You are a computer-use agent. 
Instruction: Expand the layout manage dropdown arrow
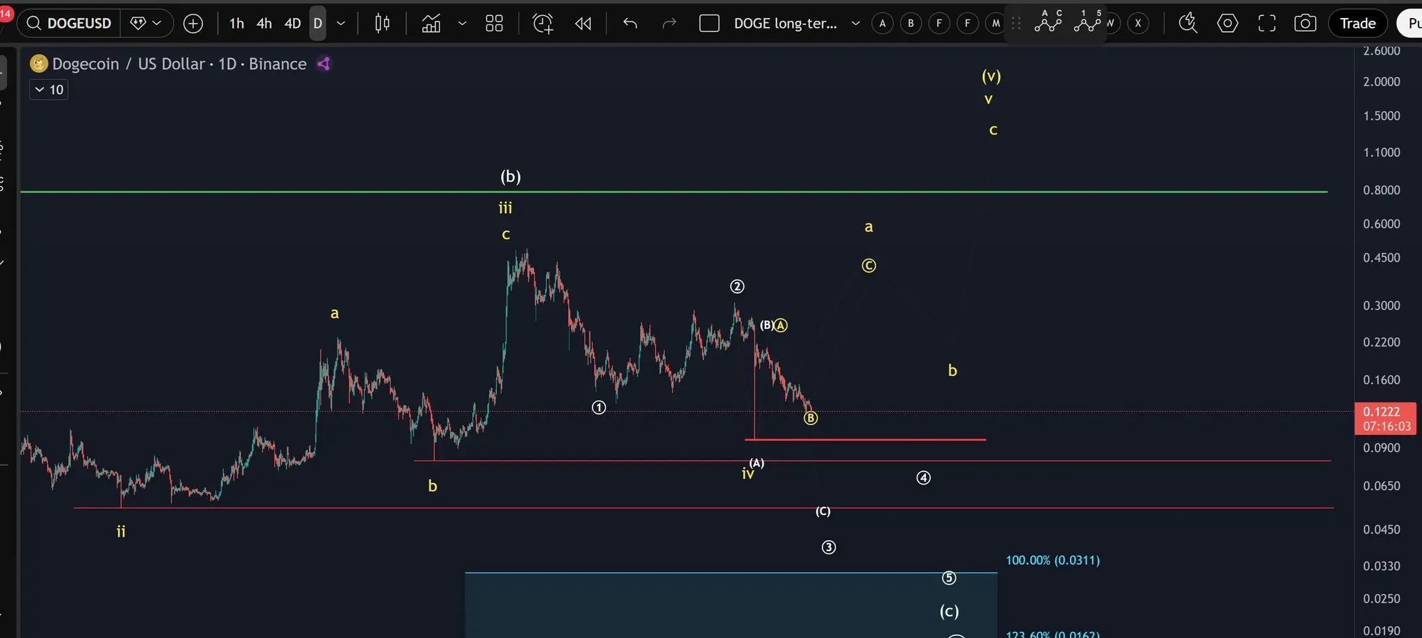tap(856, 24)
